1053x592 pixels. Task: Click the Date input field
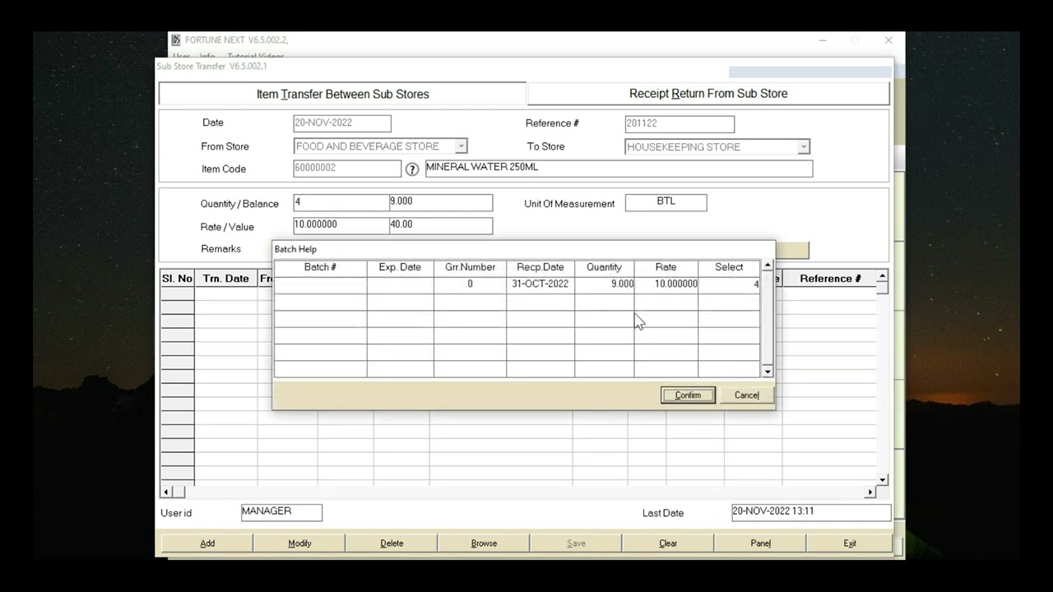click(x=342, y=123)
